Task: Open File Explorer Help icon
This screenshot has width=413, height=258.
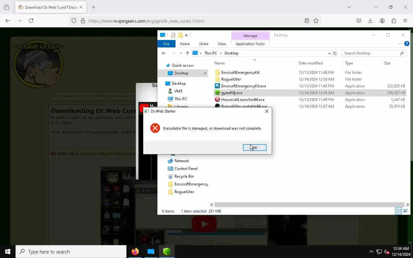Action: (x=407, y=44)
